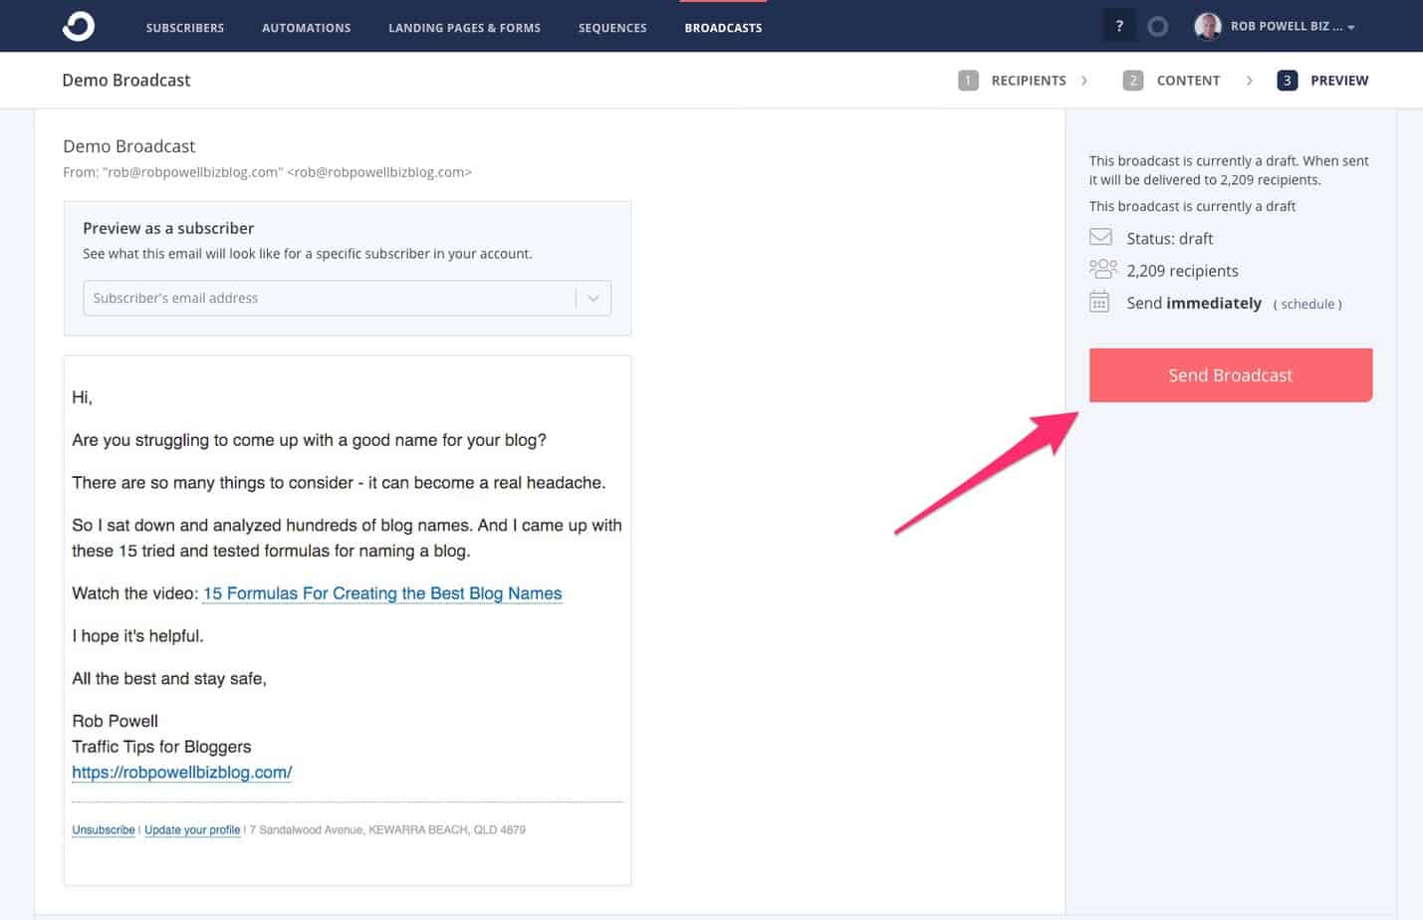Select the Preview step

(x=1339, y=81)
